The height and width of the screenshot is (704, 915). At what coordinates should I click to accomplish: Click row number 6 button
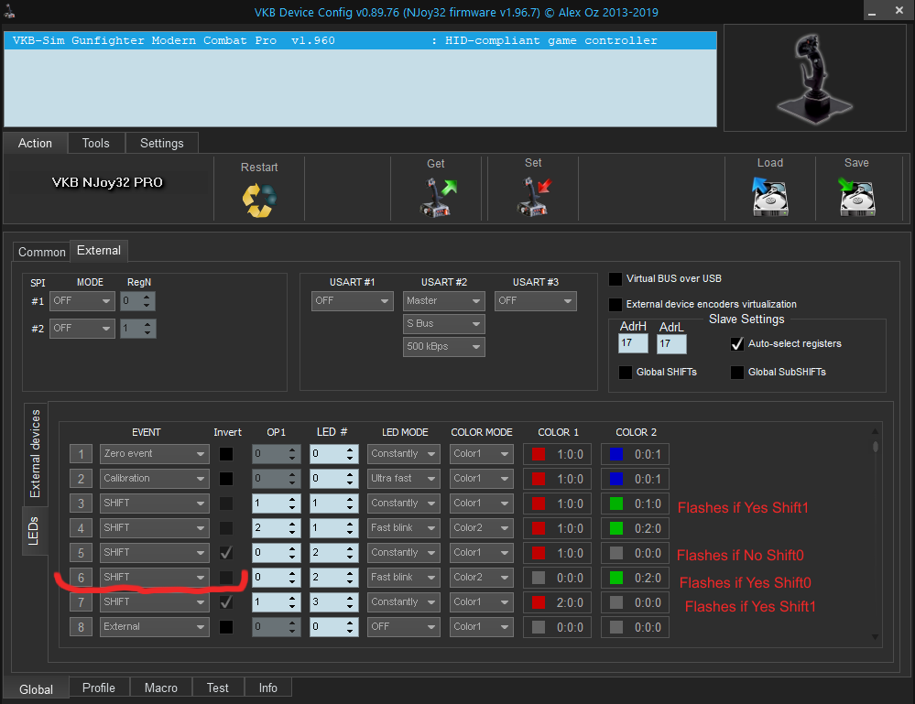(81, 578)
